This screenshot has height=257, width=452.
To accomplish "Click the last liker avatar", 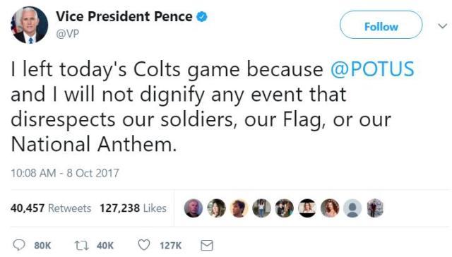I will point(375,208).
